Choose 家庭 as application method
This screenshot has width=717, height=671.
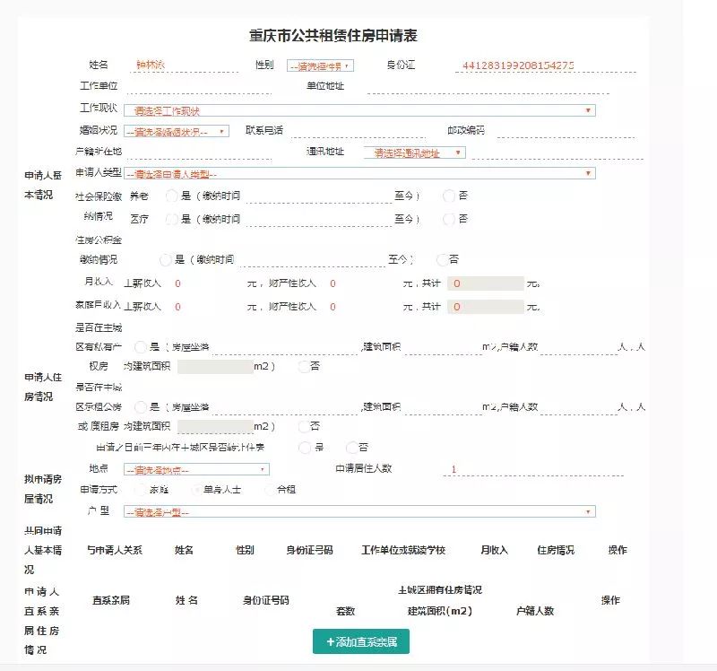pos(141,490)
